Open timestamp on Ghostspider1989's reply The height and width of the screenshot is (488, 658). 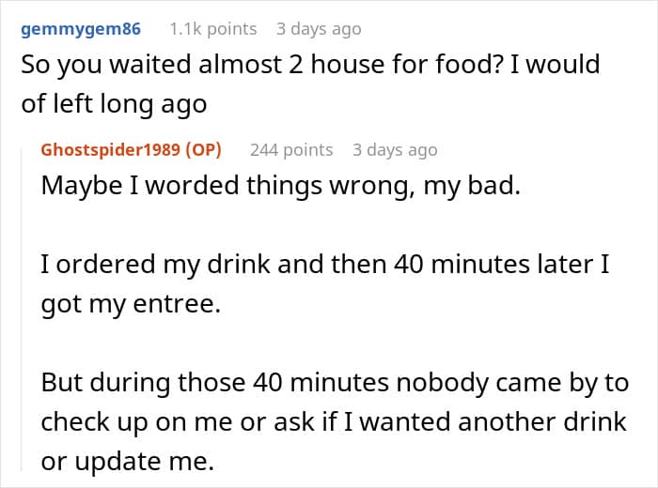(395, 150)
